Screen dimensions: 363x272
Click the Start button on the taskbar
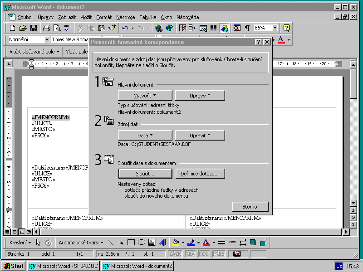pos(13,266)
